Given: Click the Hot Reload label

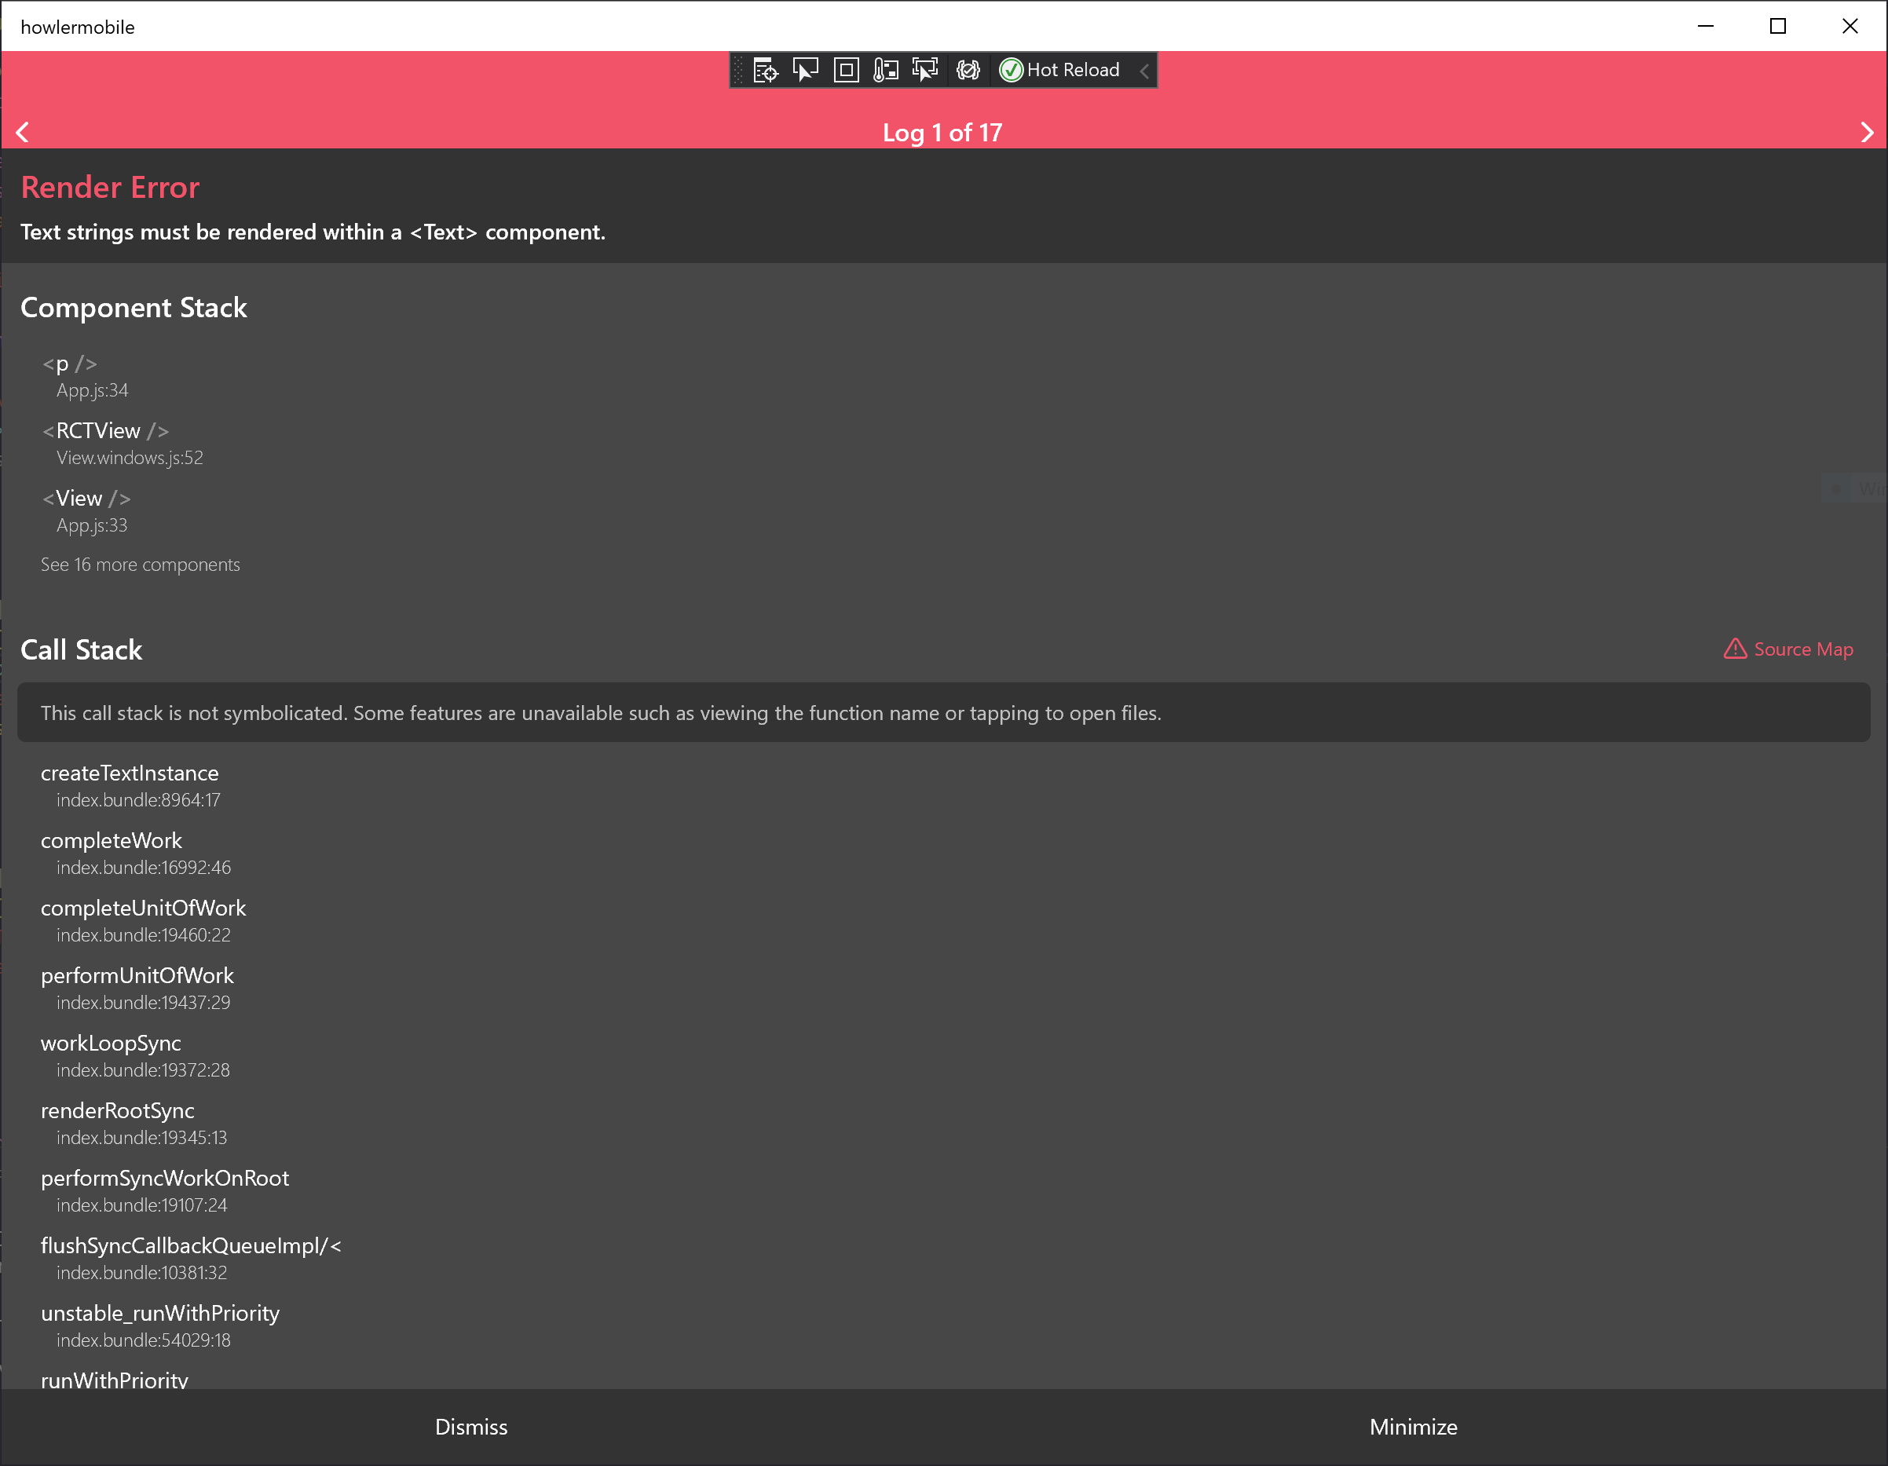Looking at the screenshot, I should [x=1073, y=70].
